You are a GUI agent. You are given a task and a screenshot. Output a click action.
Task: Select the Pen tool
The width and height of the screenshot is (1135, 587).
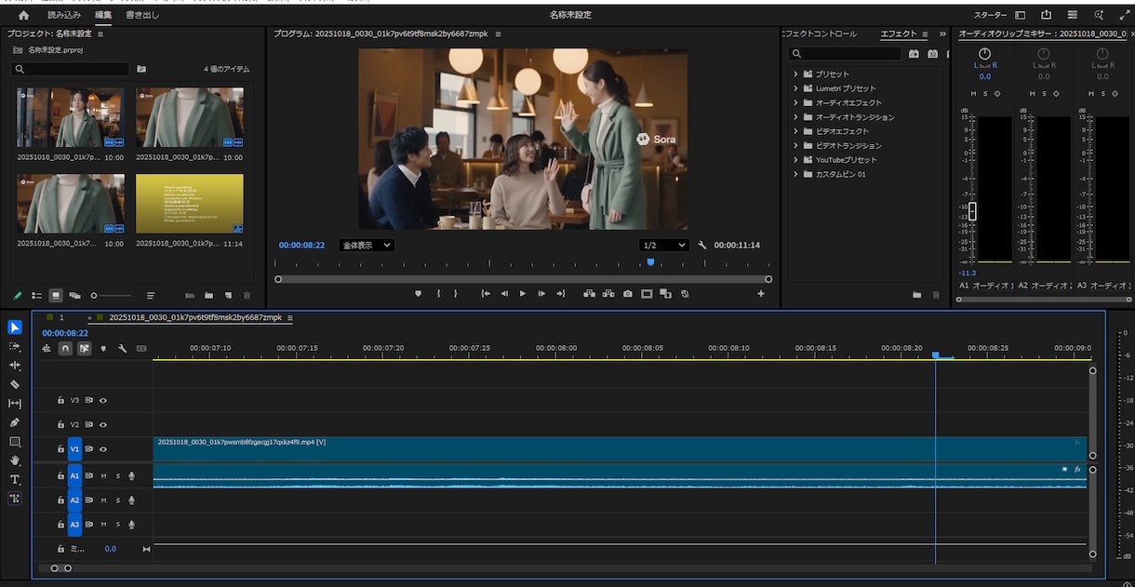(15, 422)
